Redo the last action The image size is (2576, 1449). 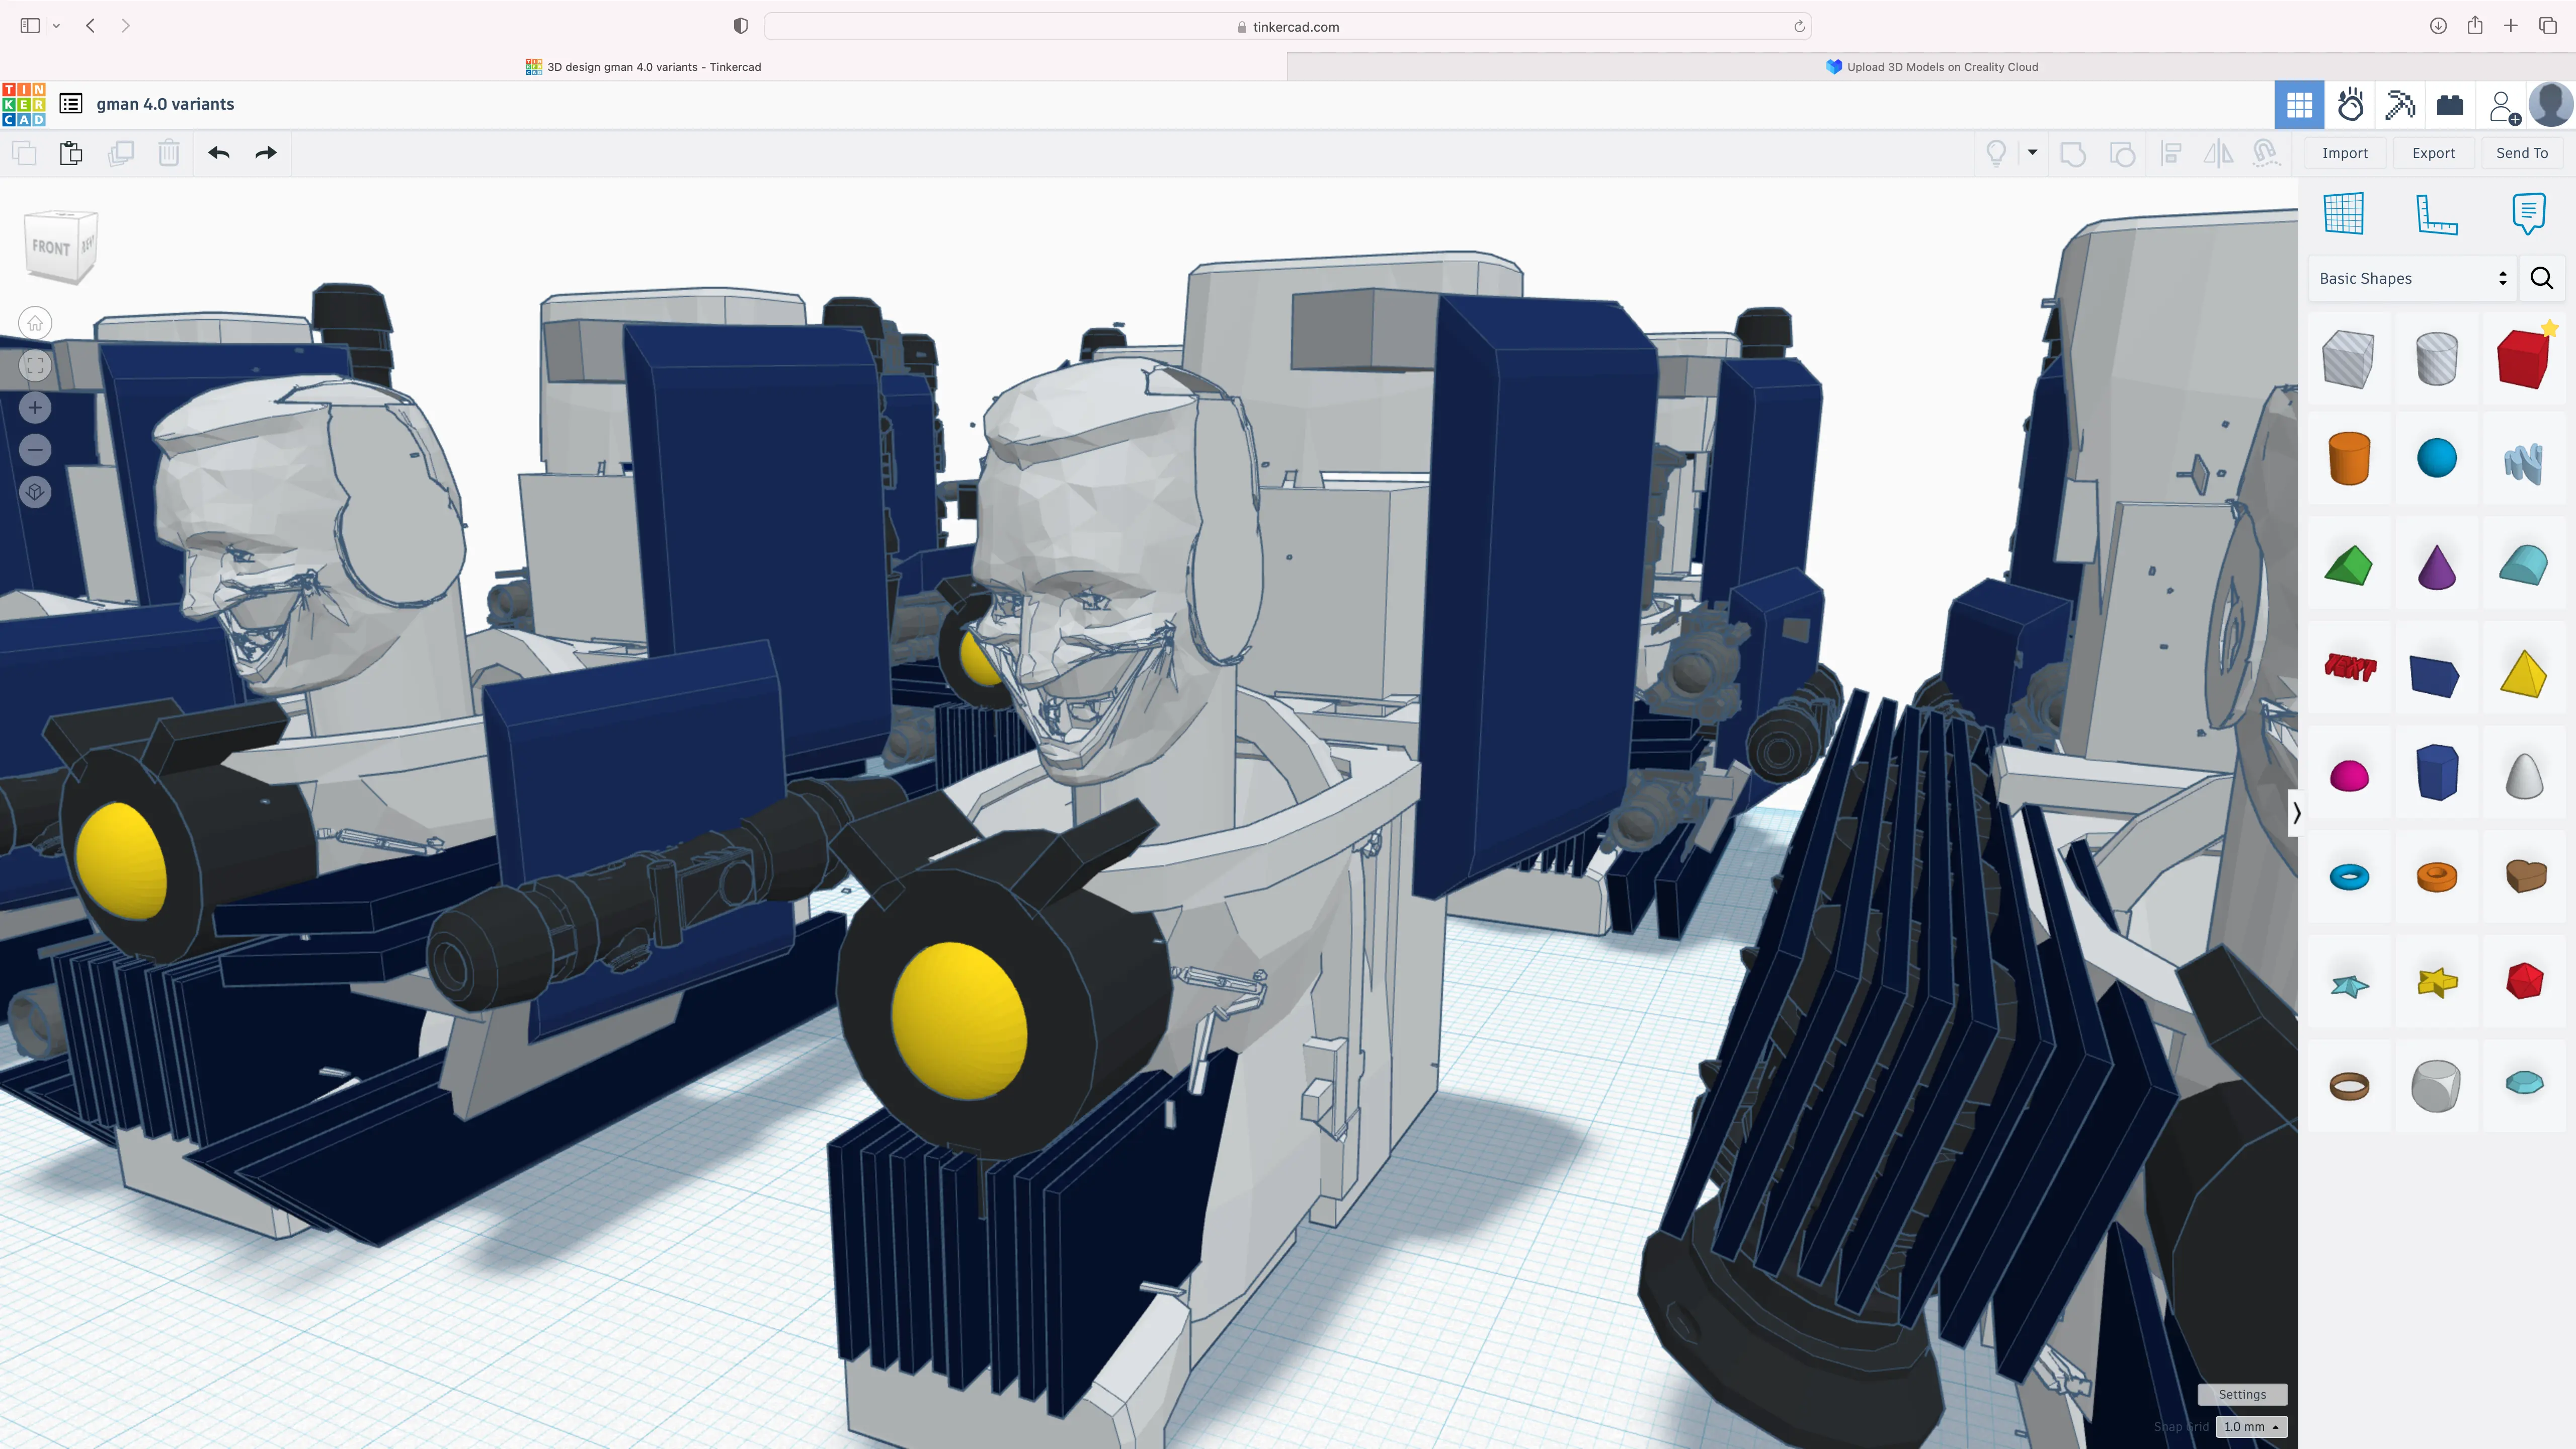pos(266,153)
